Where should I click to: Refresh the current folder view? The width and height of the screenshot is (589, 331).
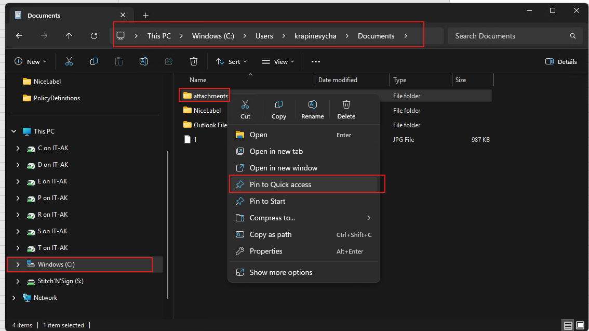click(94, 36)
